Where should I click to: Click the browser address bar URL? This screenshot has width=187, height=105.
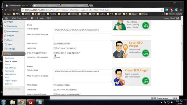[67, 10]
